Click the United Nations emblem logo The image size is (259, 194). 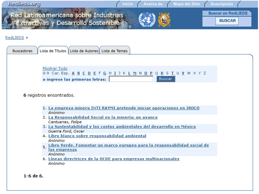147,20
